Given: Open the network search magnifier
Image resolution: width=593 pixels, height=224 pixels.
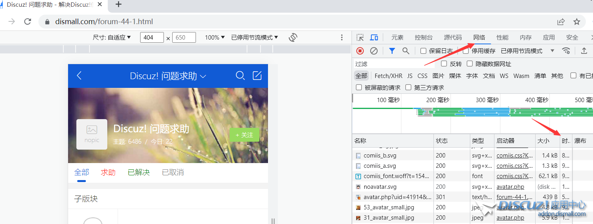Looking at the screenshot, I should click(x=406, y=51).
